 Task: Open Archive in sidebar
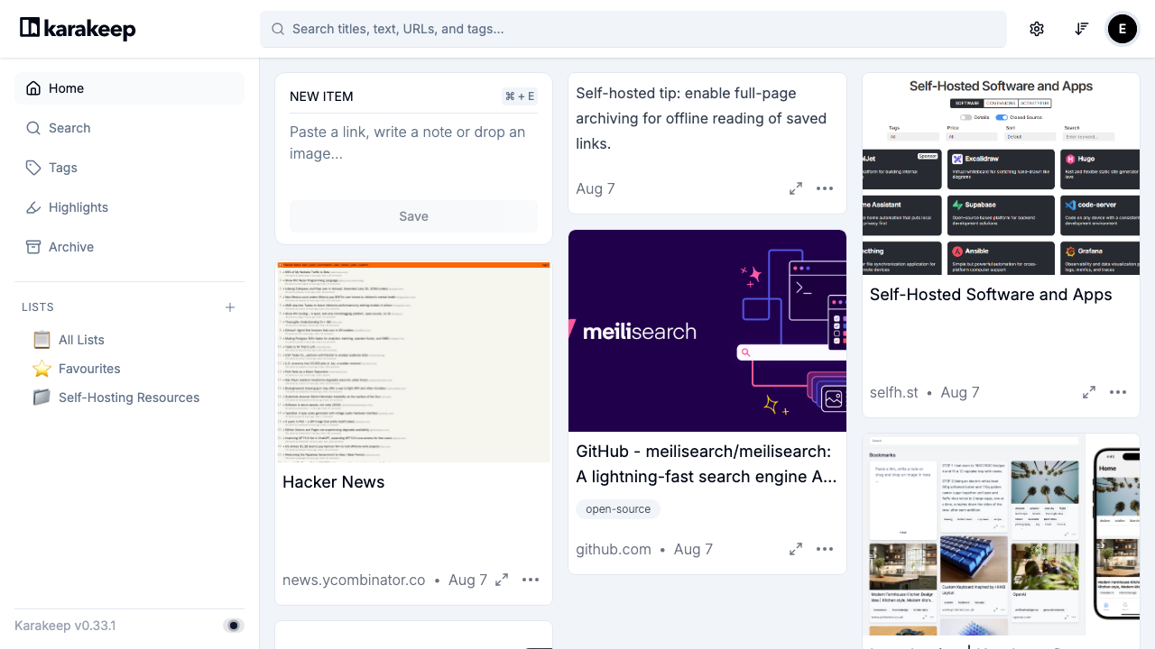[x=129, y=247]
